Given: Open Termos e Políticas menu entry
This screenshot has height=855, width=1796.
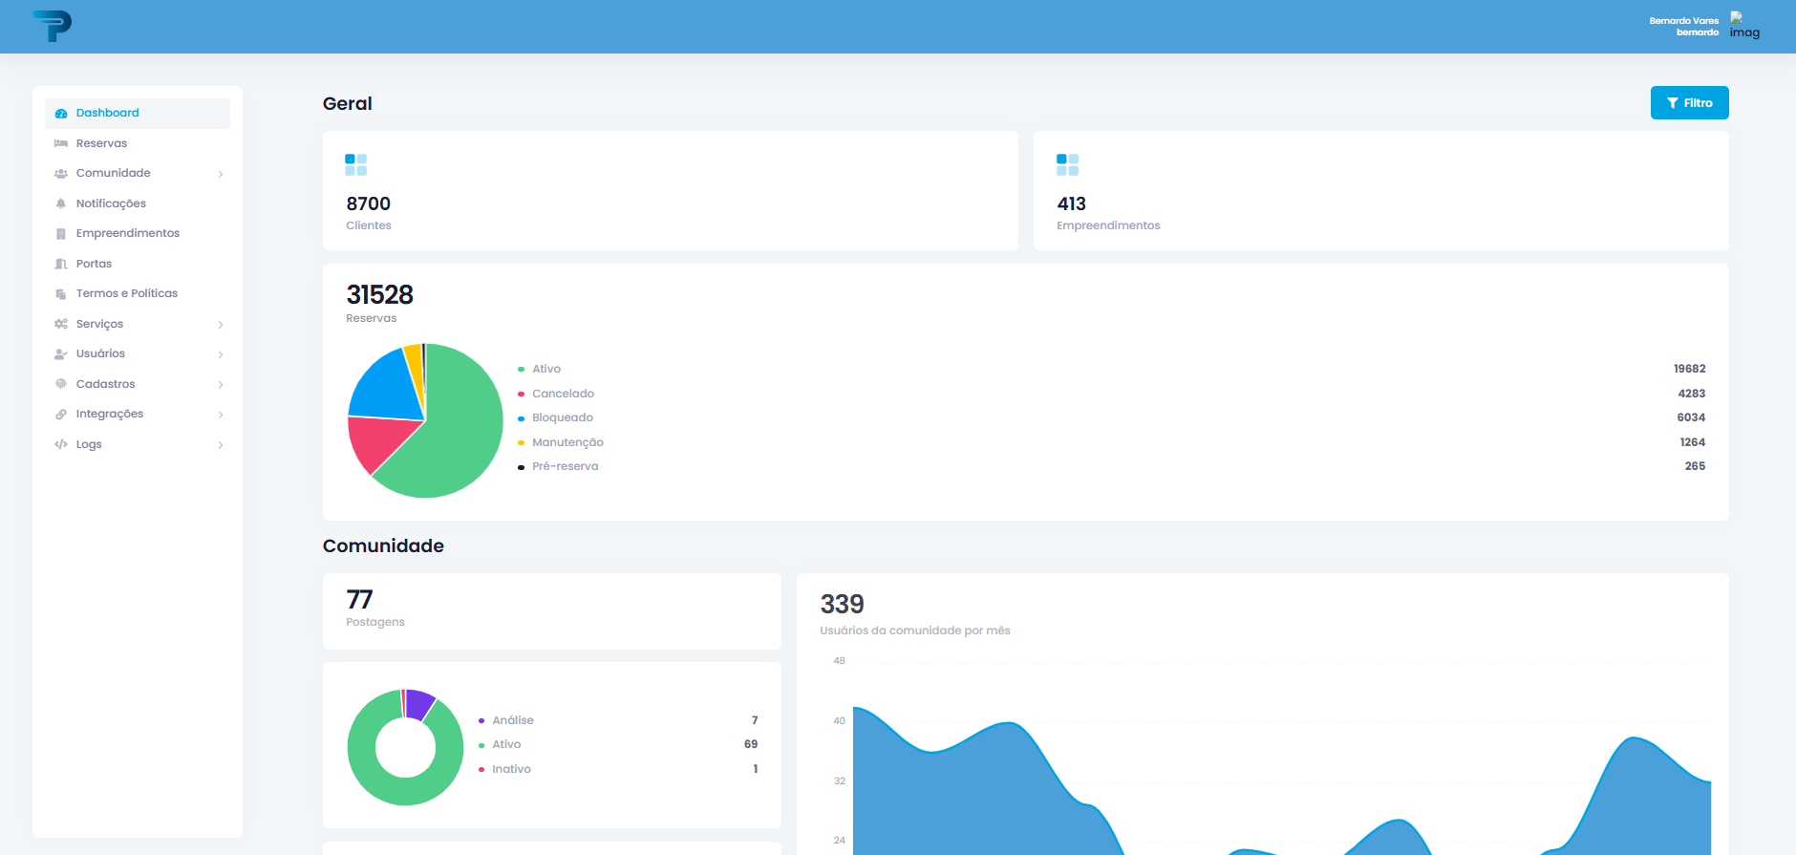Looking at the screenshot, I should pyautogui.click(x=138, y=293).
